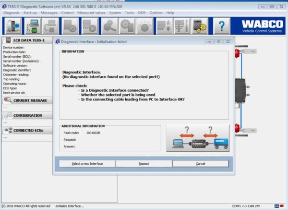Click the CONFIGURATION gears icon
The height and width of the screenshot is (210, 288).
point(8,115)
